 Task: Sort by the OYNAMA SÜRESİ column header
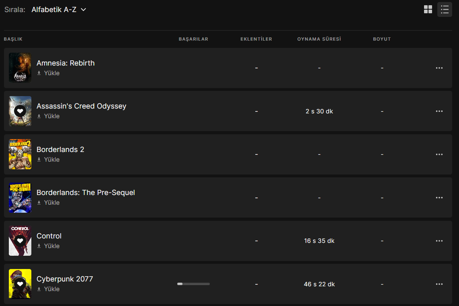(320, 39)
